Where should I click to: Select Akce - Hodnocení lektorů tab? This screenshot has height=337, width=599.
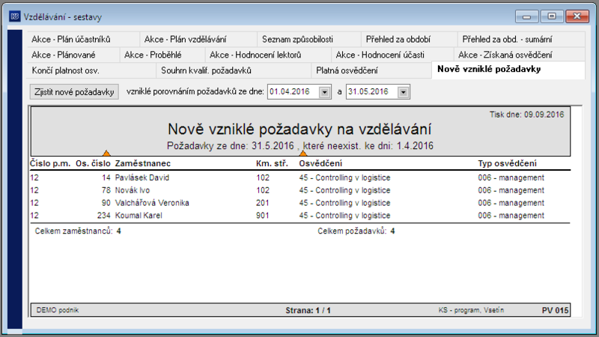[268, 55]
